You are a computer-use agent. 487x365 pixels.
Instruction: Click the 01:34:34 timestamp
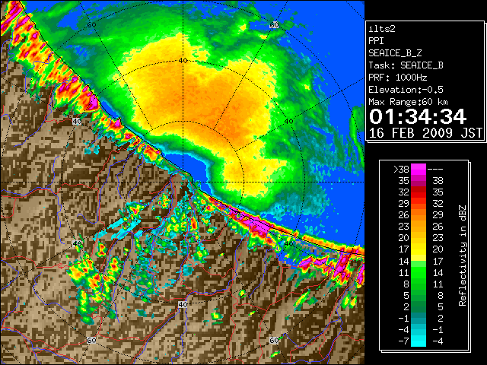coord(418,116)
